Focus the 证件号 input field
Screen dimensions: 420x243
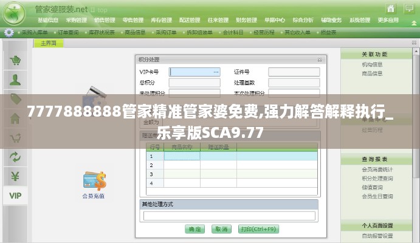click(294, 72)
